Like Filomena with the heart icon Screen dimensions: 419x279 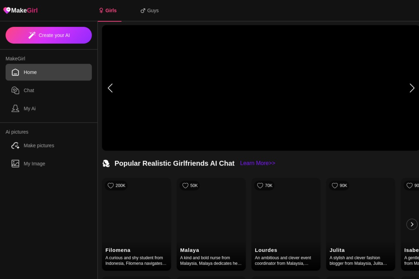(x=111, y=186)
